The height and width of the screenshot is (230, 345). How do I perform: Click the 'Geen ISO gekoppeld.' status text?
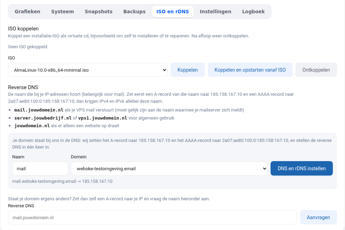(28, 47)
